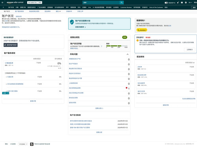Open the link beside the page title

(x=19, y=17)
